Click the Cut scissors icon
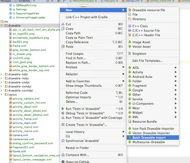This screenshot has width=190, height=163. (63, 24)
